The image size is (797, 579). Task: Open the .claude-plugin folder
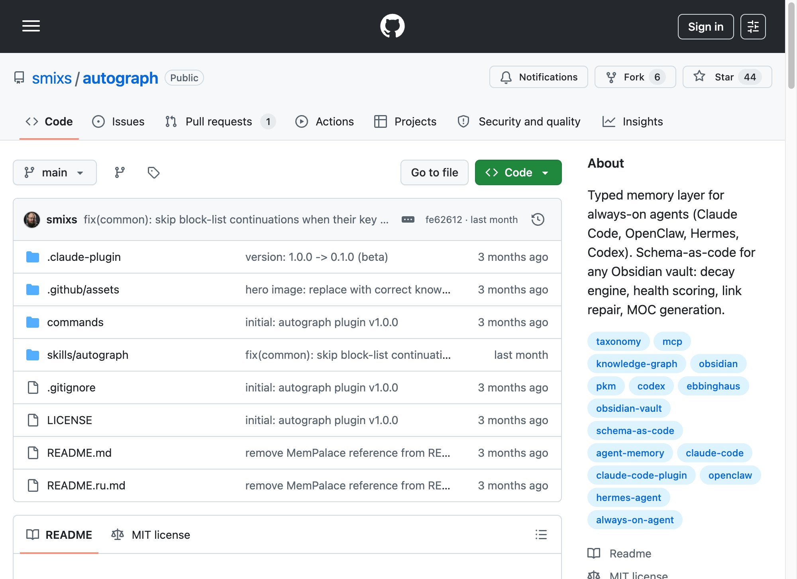(x=84, y=257)
